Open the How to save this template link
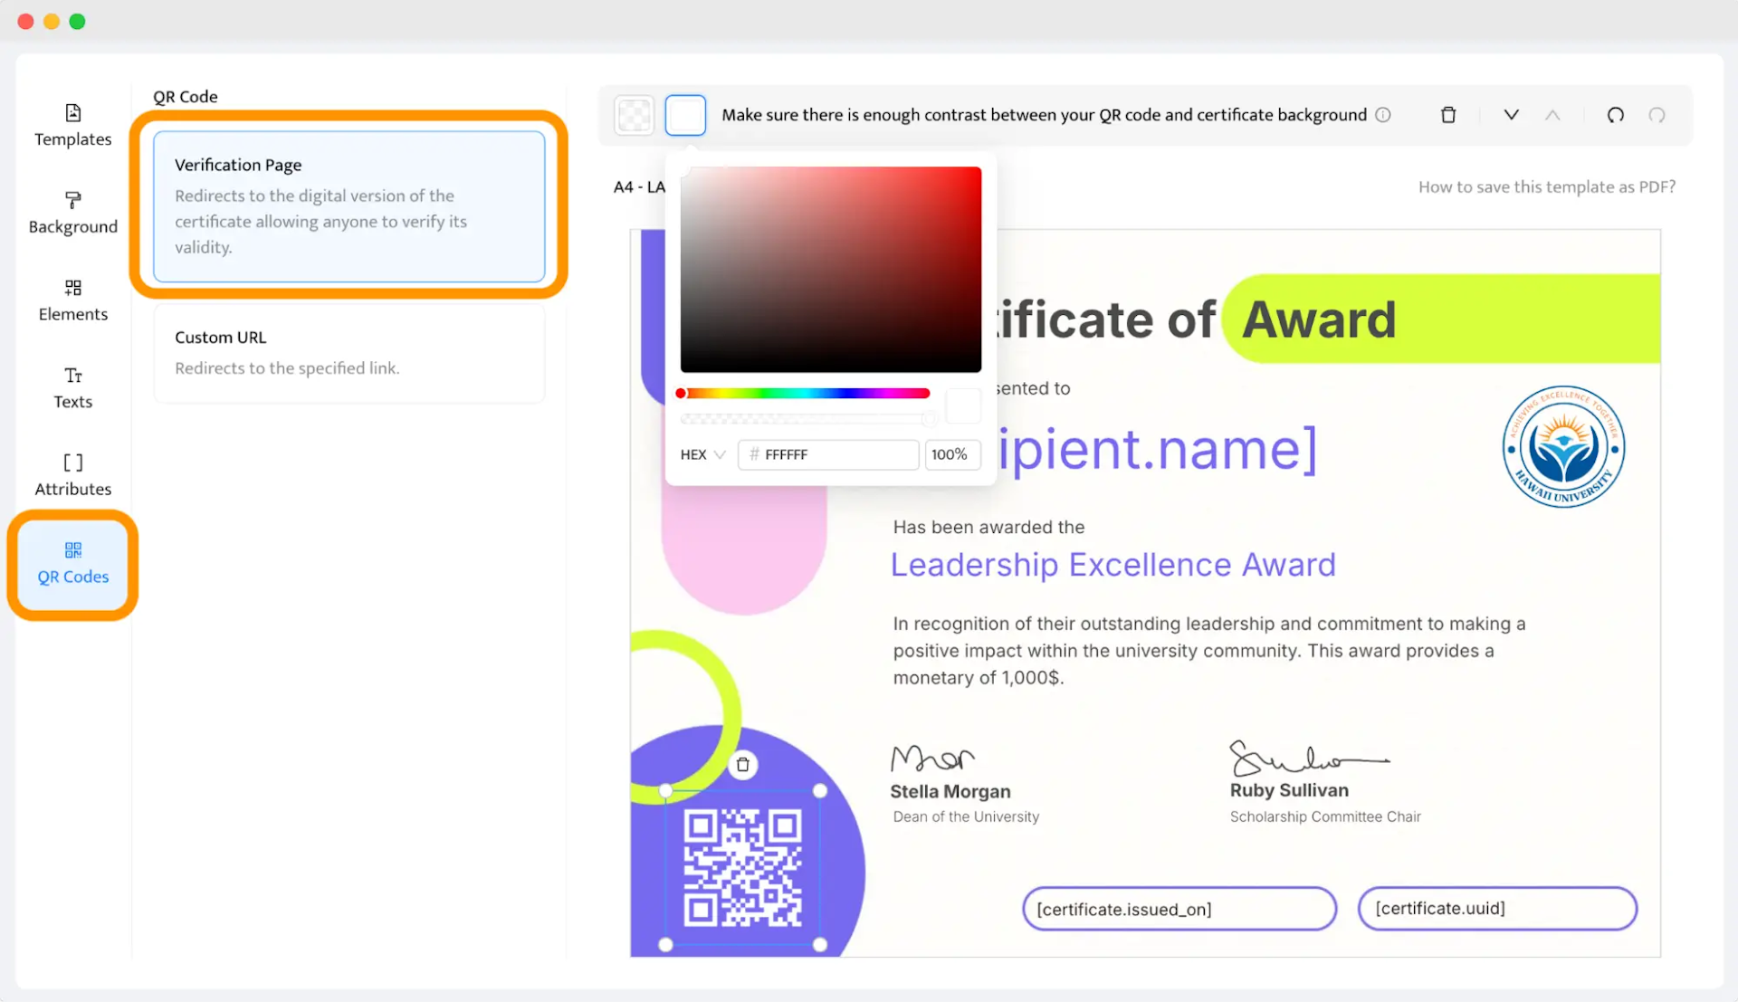The height and width of the screenshot is (1002, 1738). (x=1546, y=186)
